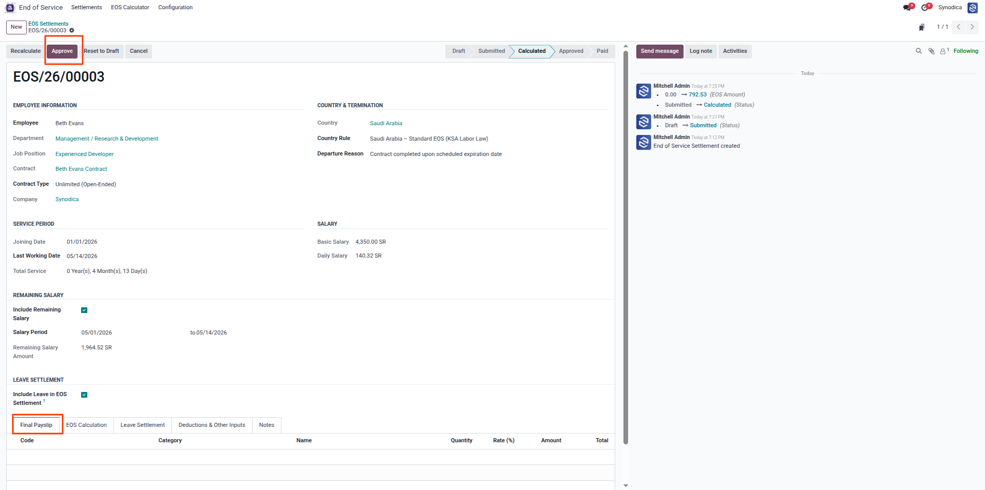The height and width of the screenshot is (490, 985).
Task: Click the Last Working Date field 05/14/2026
Action: [x=82, y=256]
